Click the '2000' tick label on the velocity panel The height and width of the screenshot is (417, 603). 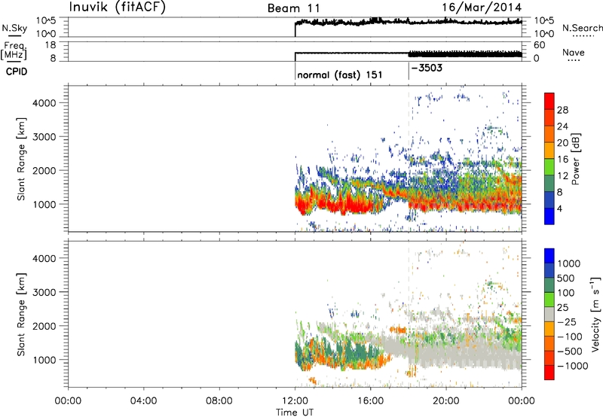44,326
